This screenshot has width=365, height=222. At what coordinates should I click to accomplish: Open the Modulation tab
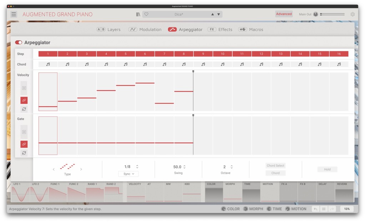(x=145, y=30)
